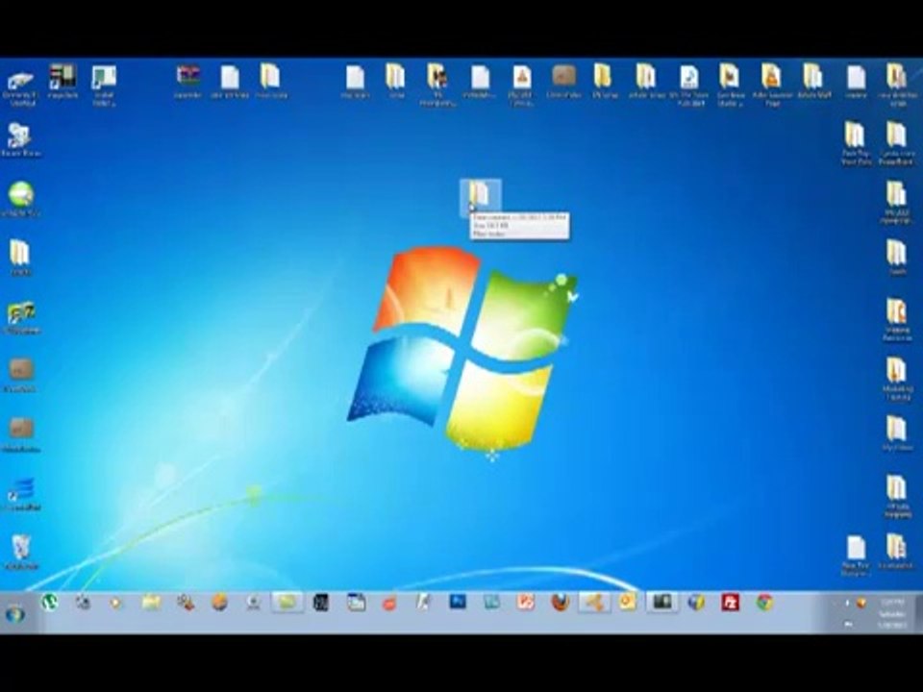Screen dimensions: 923x692
Task: Open the taskbar clock
Action: coord(892,613)
